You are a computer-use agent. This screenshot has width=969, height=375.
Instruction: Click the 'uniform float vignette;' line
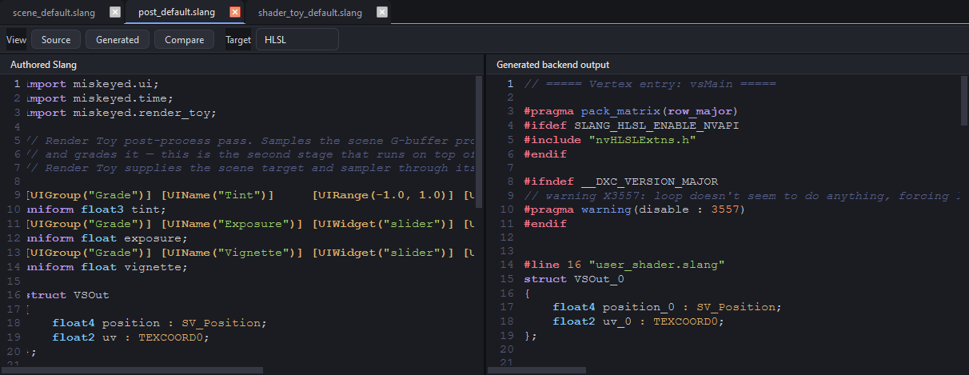pyautogui.click(x=107, y=267)
